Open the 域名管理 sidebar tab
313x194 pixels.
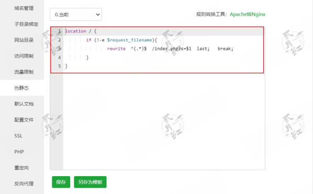click(x=24, y=8)
